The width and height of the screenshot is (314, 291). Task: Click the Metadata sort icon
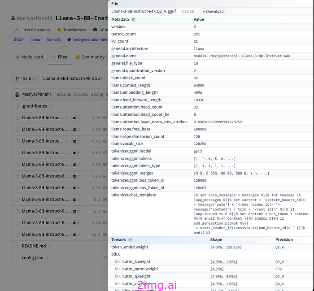[133, 19]
